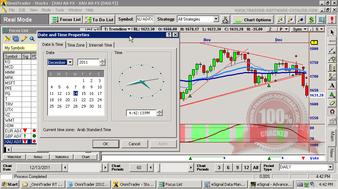Image resolution: width=338 pixels, height=189 pixels.
Task: Open the month dropdown showing December
Action: [x=70, y=63]
